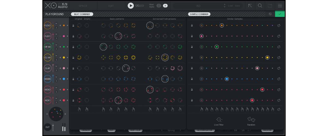328x136 pixels.
Task: Click the Random dice icon
Action: pyautogui.click(x=251, y=120)
